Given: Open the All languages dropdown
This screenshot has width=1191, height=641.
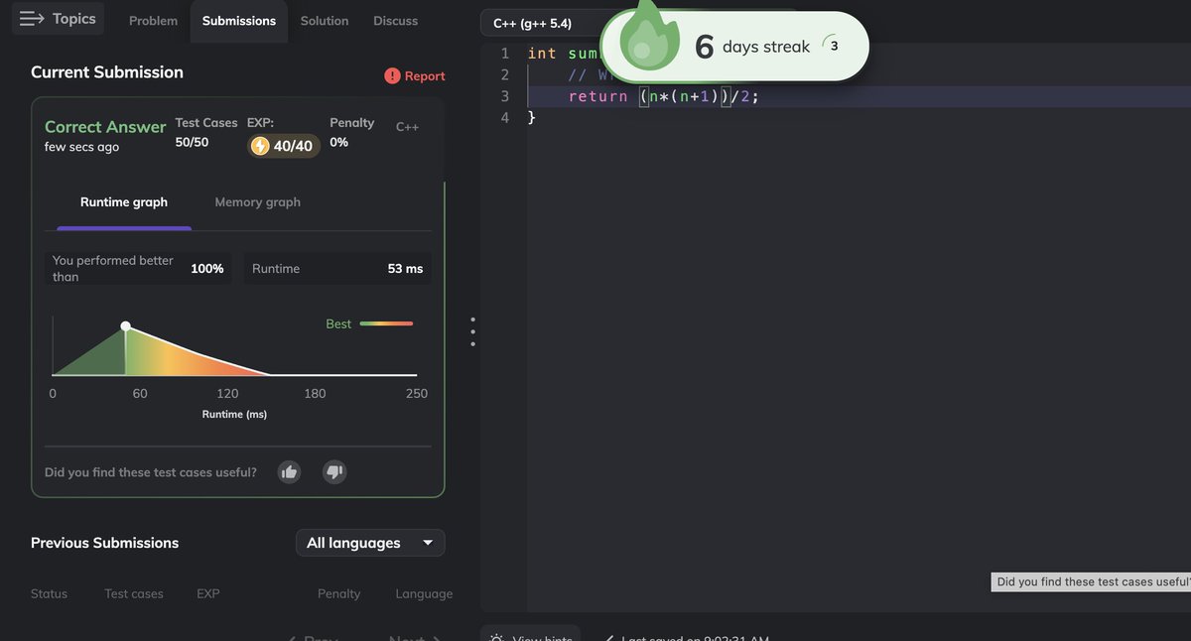Looking at the screenshot, I should [x=370, y=543].
